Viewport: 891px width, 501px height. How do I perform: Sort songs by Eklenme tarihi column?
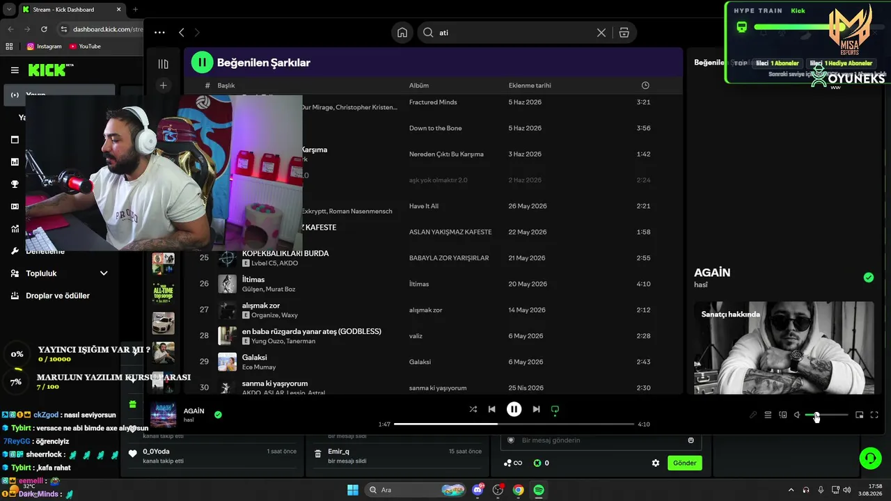tap(530, 86)
